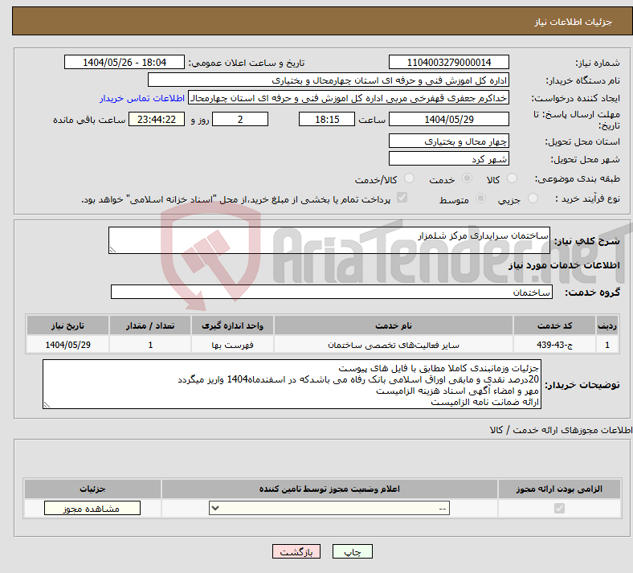Click the نام دستگاه خریدار field
Screen dimensions: 633x573
329,80
